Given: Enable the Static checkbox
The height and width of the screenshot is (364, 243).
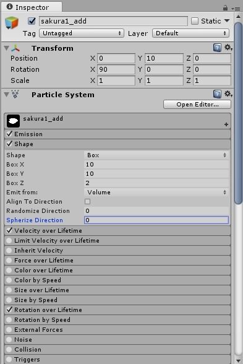Looking at the screenshot, I should (x=195, y=21).
